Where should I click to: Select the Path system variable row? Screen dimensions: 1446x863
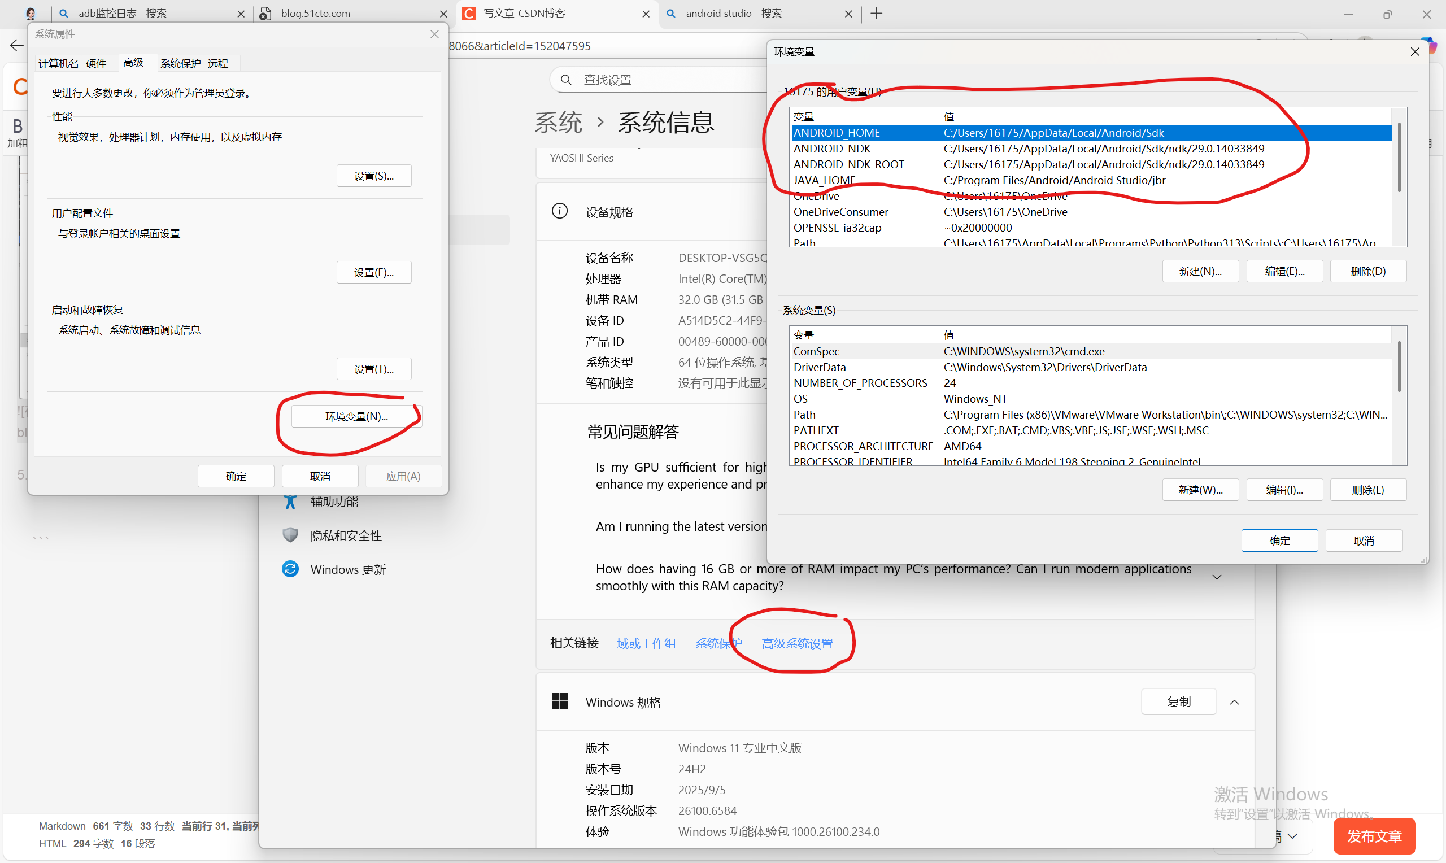coord(1092,415)
